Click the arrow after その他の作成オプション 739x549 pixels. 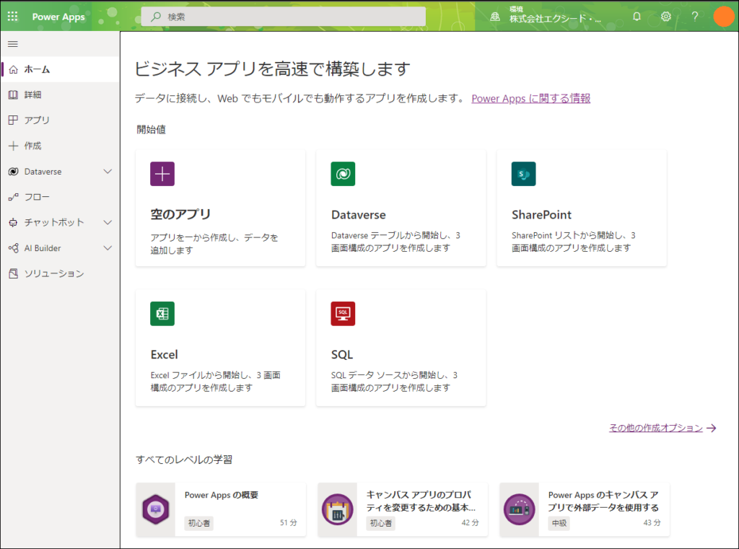(x=712, y=428)
